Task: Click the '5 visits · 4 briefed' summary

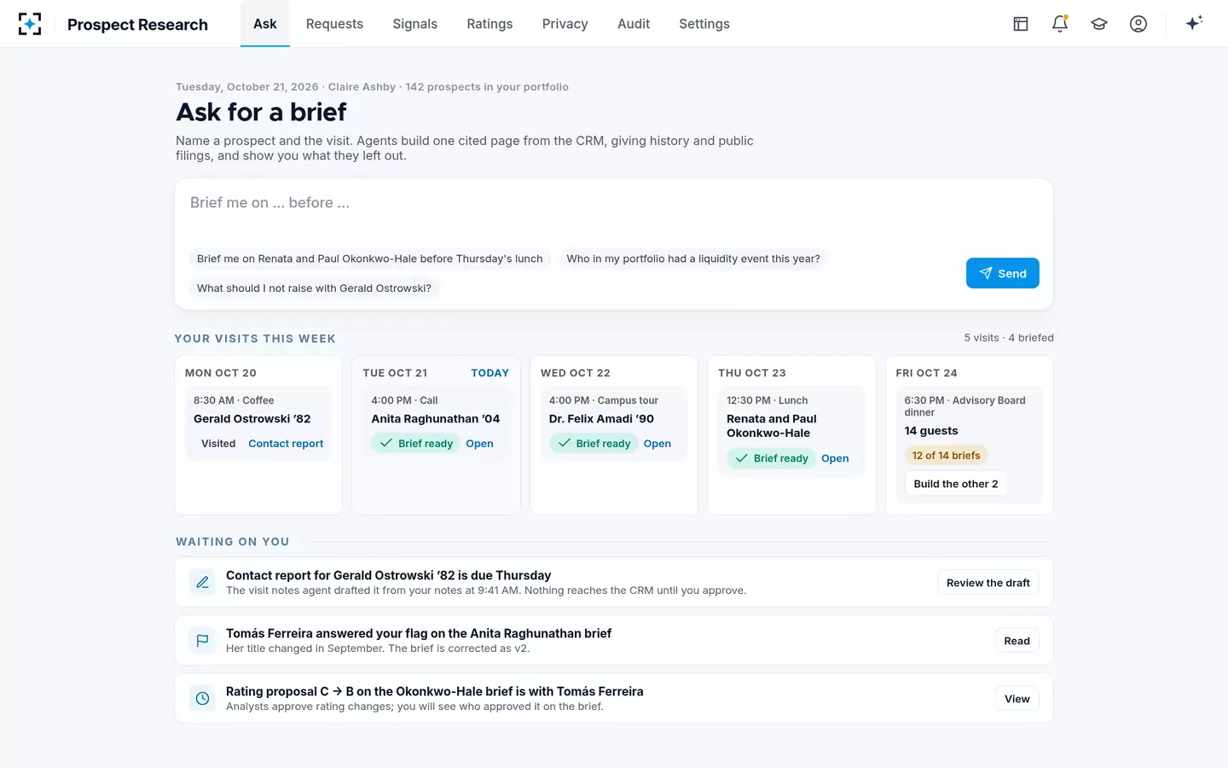Action: tap(1009, 338)
